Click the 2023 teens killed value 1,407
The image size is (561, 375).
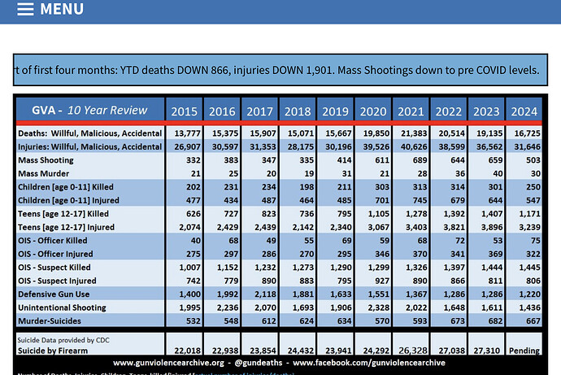pos(491,214)
